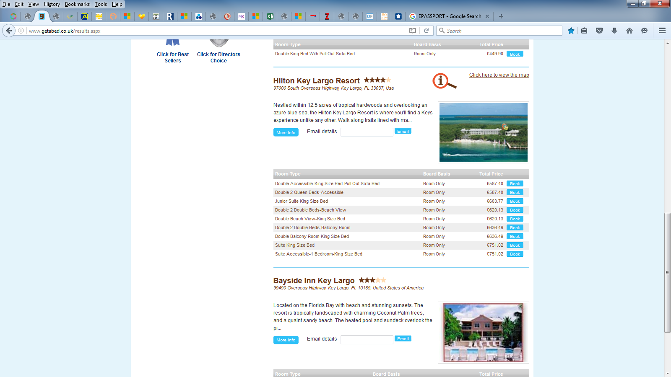Open the Hilton Key Largo Resort photo
The height and width of the screenshot is (377, 671).
[484, 132]
